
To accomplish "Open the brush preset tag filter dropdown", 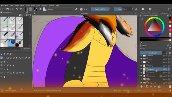I will coord(9,15).
